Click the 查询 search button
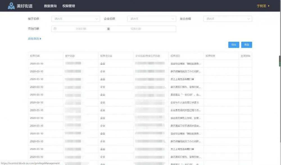Image resolution: width=281 pixels, height=165 pixels. point(247,45)
